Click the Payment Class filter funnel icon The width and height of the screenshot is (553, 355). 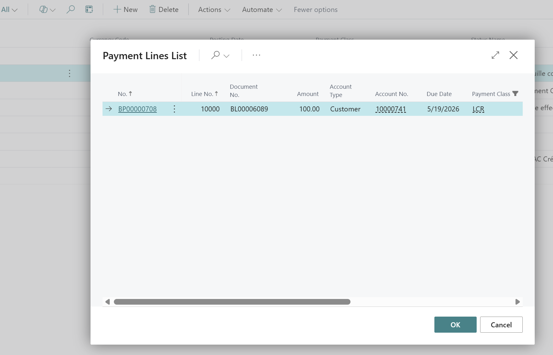coord(515,94)
